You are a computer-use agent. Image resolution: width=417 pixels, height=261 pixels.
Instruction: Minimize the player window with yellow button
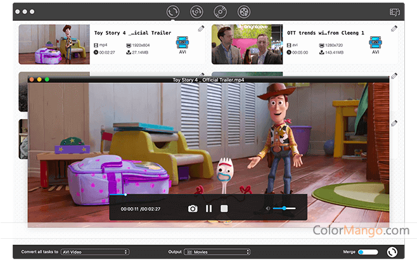pos(39,79)
